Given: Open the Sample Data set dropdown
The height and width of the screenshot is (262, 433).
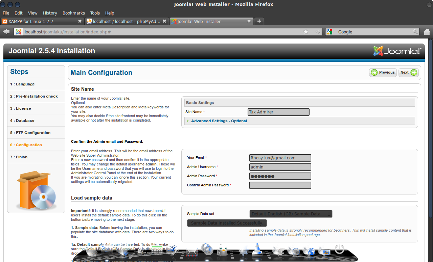Looking at the screenshot, I should pyautogui.click(x=291, y=214).
